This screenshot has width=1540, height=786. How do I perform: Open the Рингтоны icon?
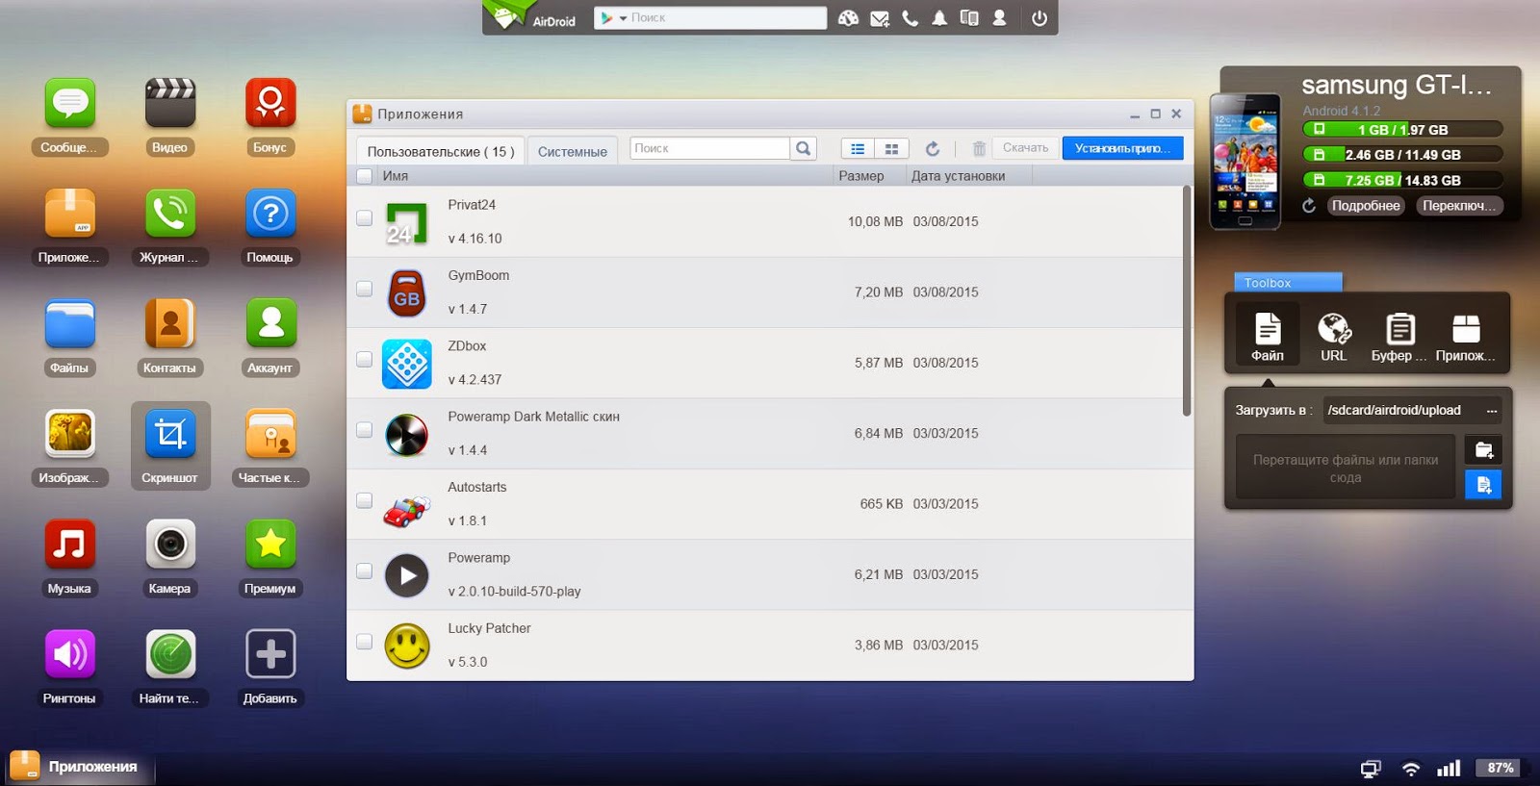point(69,654)
